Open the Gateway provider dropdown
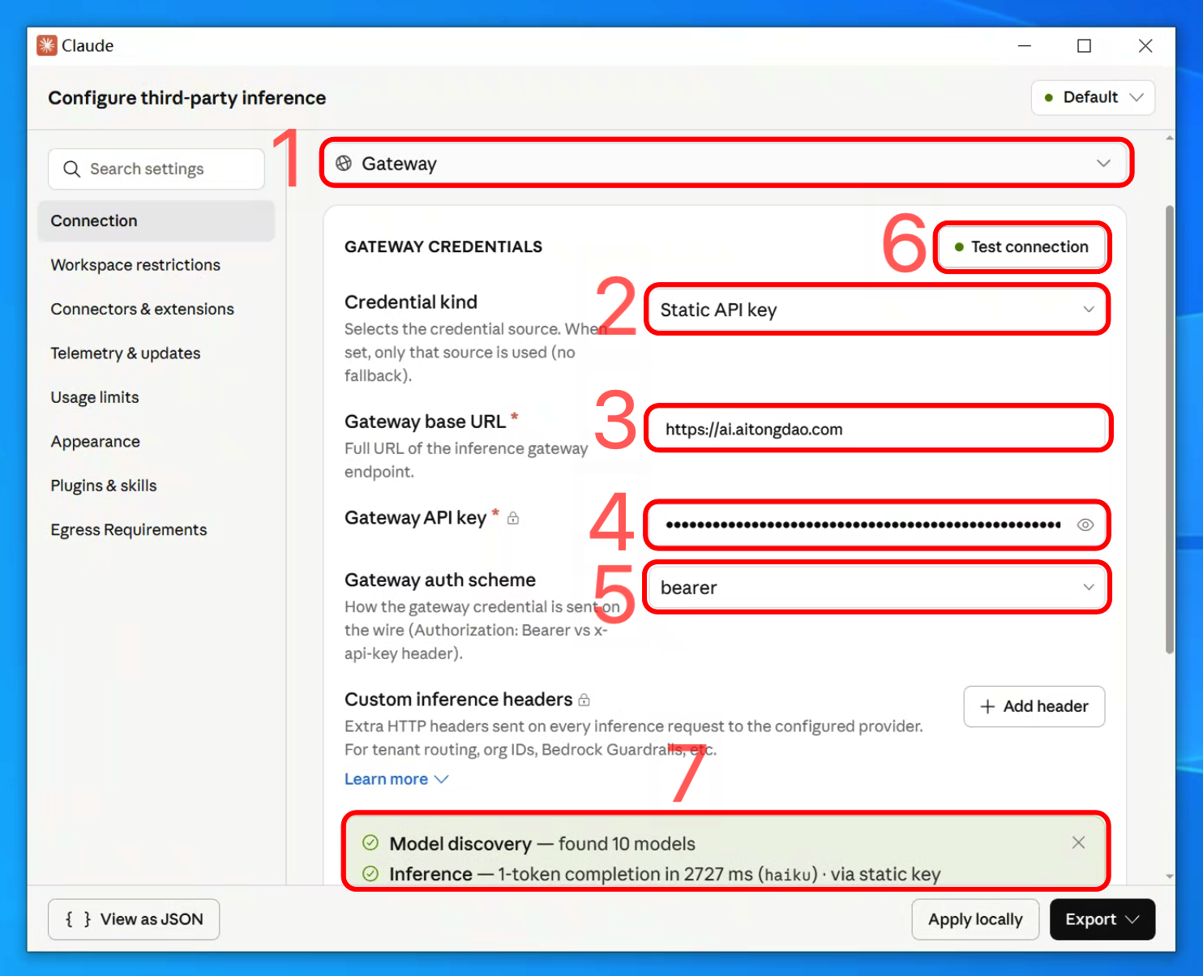Viewport: 1203px width, 976px height. click(726, 163)
